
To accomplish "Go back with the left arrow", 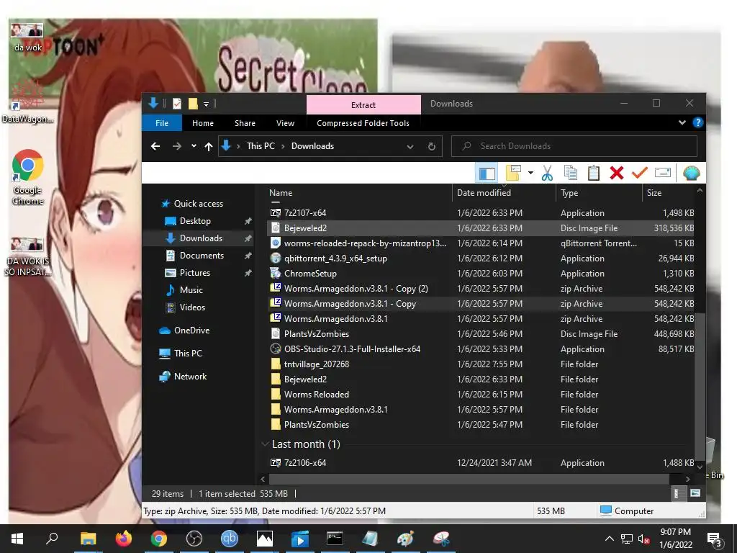I will click(x=155, y=146).
